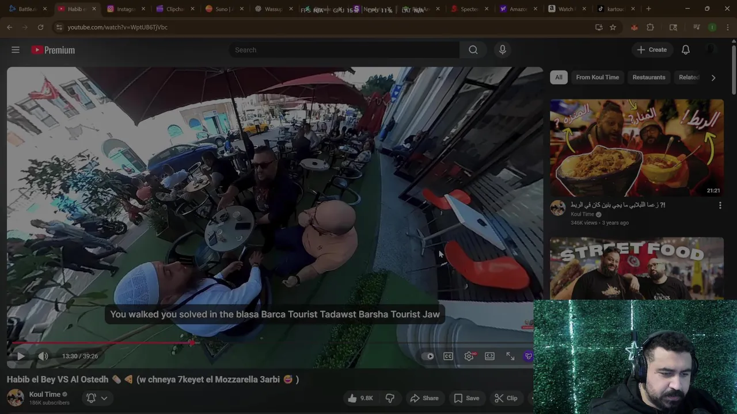Like the video thumbs up

(361, 398)
